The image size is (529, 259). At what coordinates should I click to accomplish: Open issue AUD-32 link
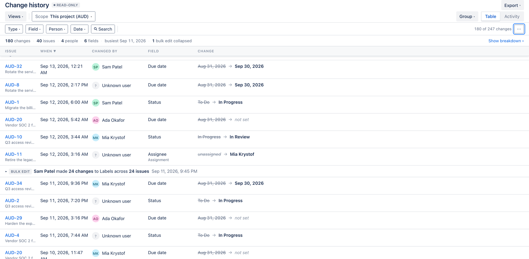point(14,66)
